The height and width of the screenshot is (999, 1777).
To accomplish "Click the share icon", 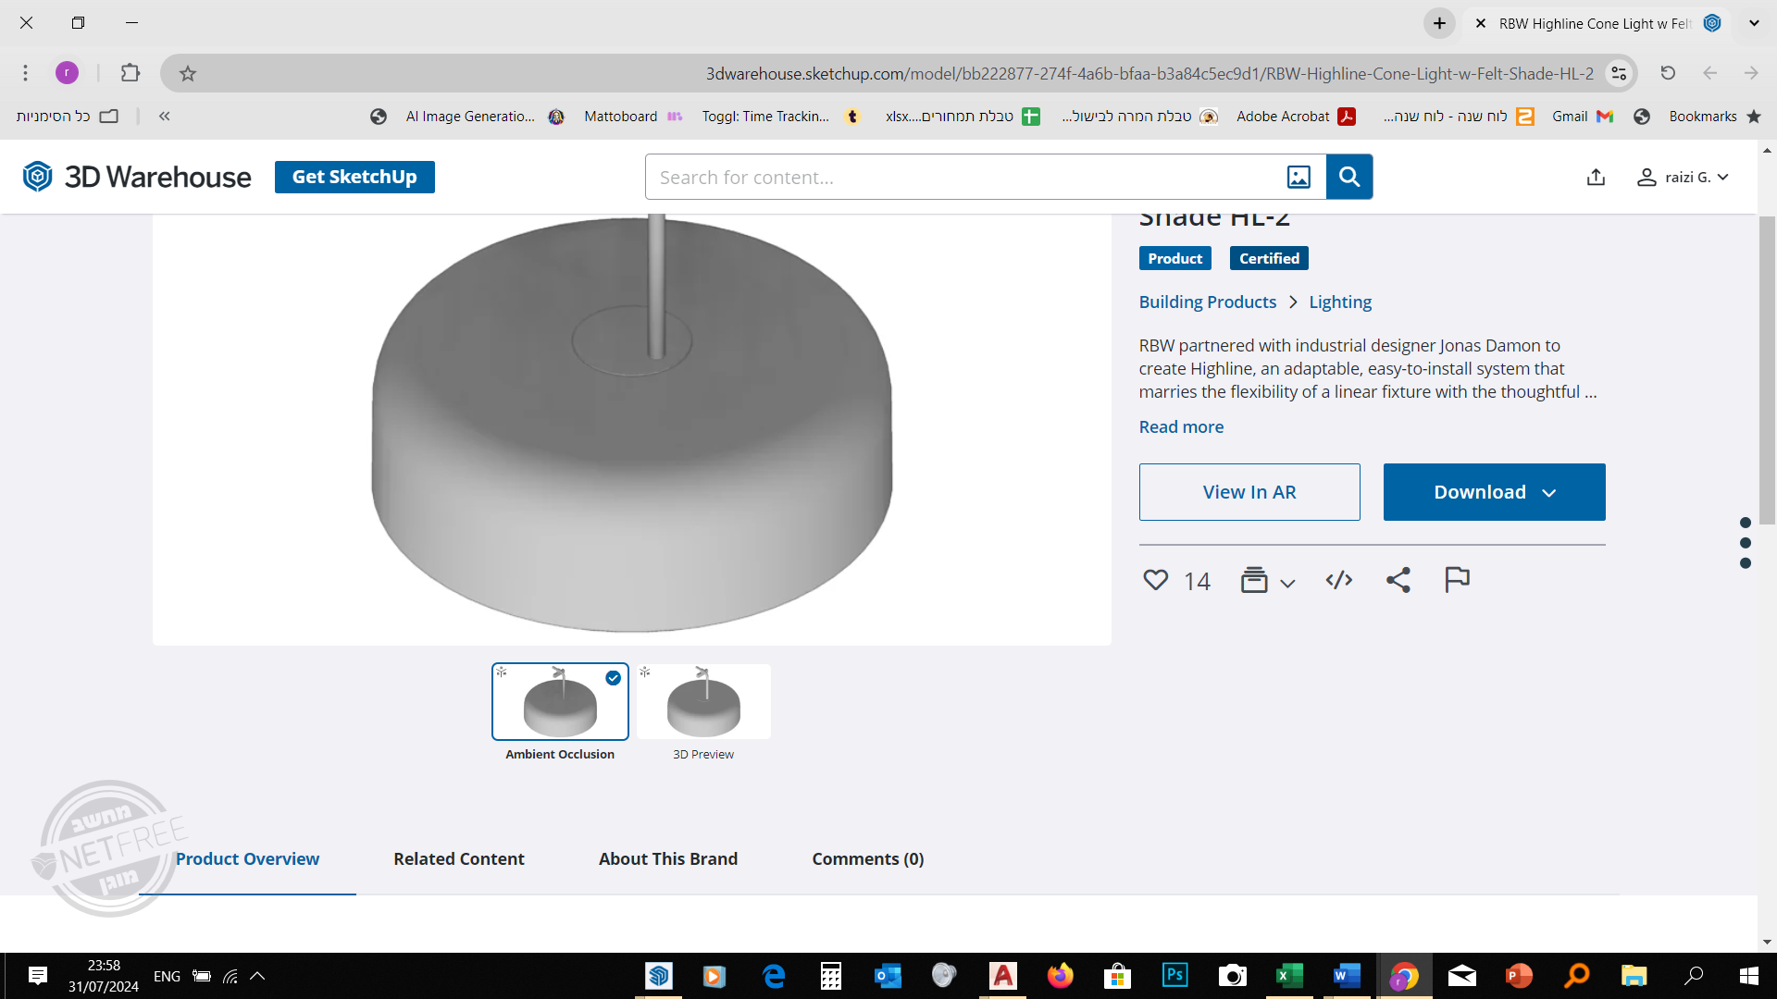I will pyautogui.click(x=1398, y=580).
